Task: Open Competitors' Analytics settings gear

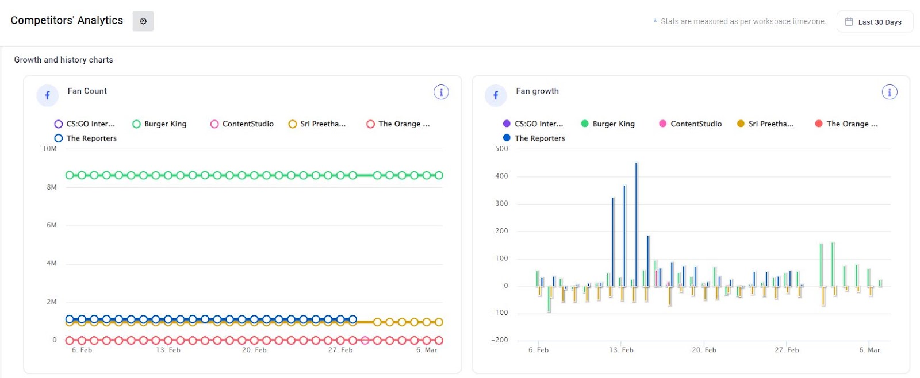Action: coord(143,21)
